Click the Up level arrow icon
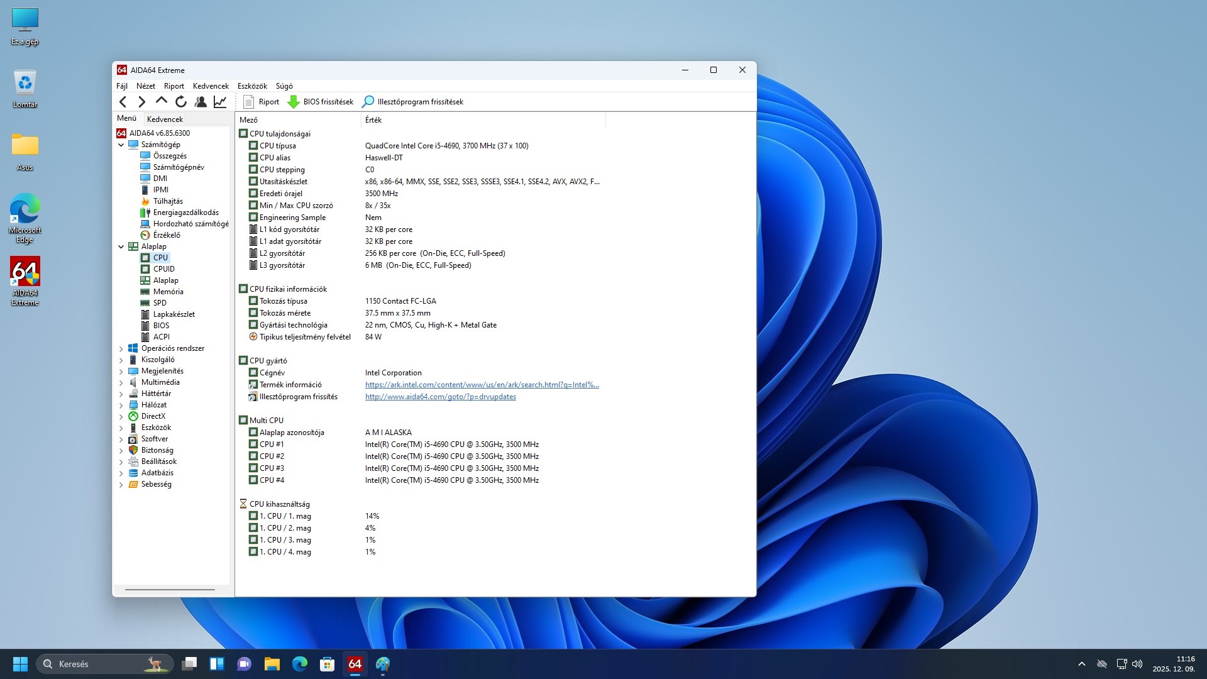The height and width of the screenshot is (679, 1207). (x=162, y=101)
